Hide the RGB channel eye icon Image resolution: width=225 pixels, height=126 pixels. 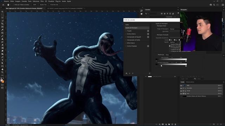(x=181, y=85)
